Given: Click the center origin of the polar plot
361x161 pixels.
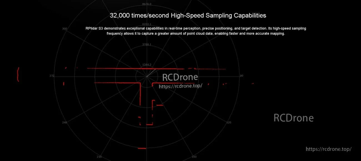Looking at the screenshot, I should point(147,76).
